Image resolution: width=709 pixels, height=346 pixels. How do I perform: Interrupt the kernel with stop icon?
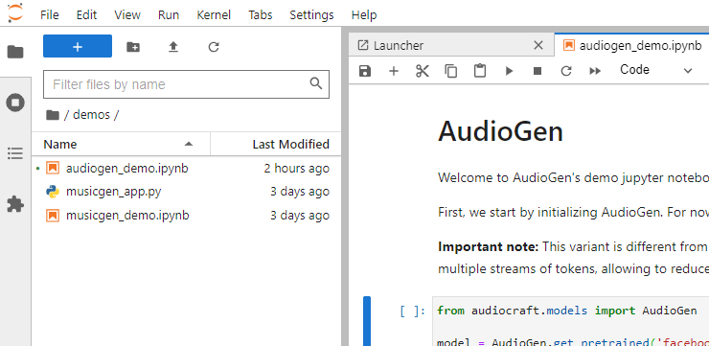pyautogui.click(x=537, y=71)
